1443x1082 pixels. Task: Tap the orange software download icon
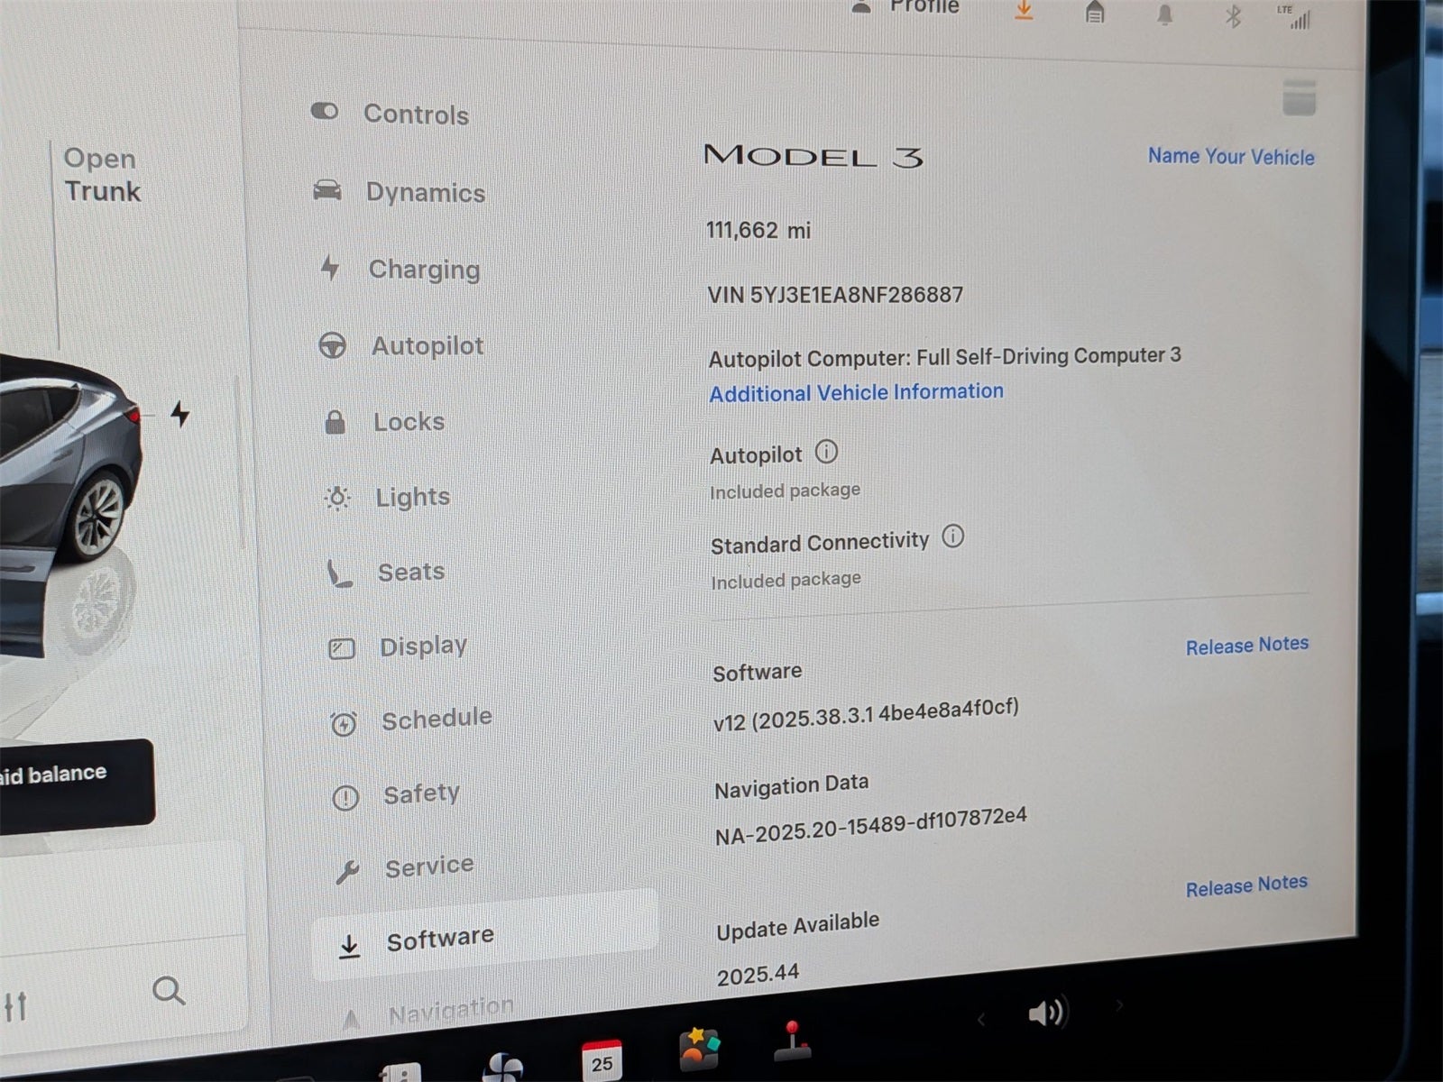(x=1023, y=11)
